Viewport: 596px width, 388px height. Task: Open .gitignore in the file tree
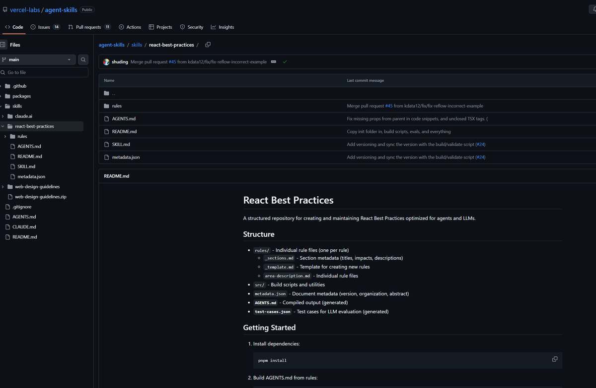point(22,207)
